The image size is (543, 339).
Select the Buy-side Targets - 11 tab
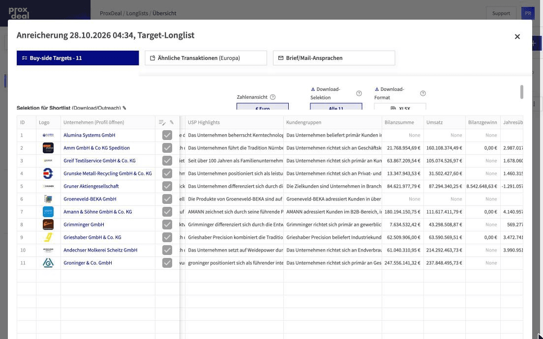click(78, 58)
